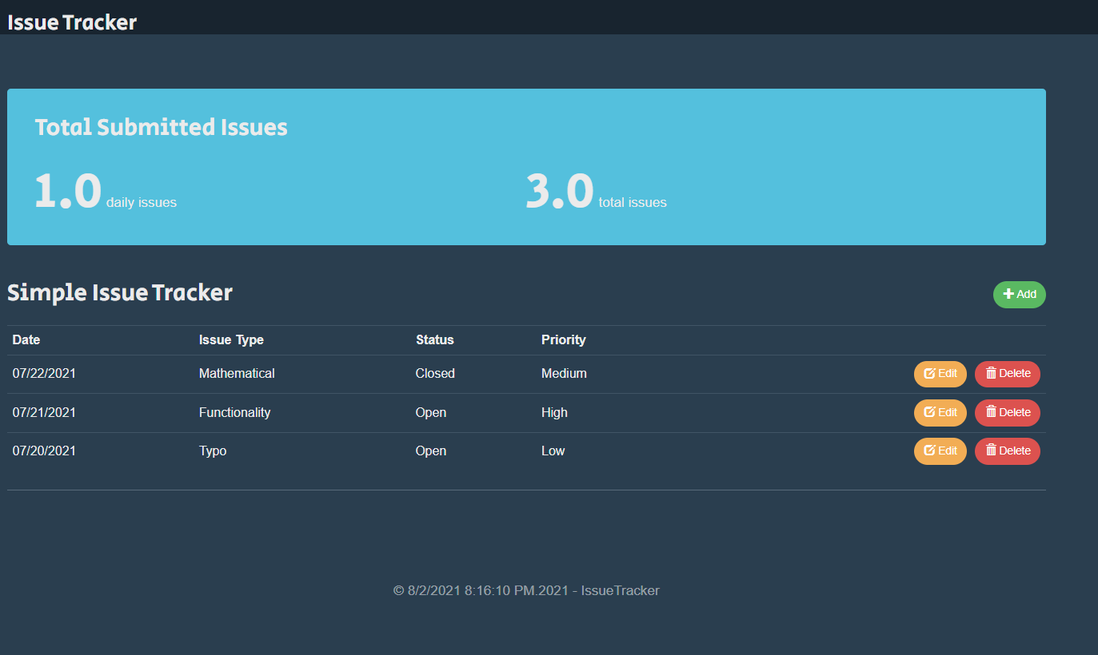Open the Issue Tracker home link in the navbar
The height and width of the screenshot is (655, 1098).
(x=72, y=22)
